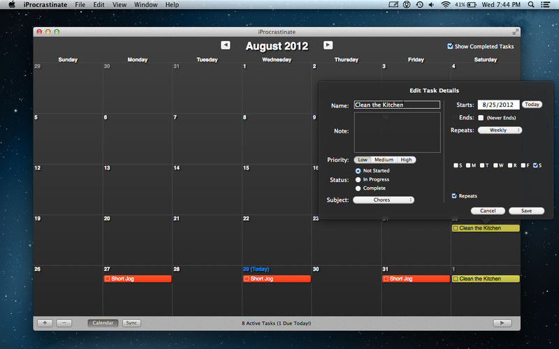Select Clean the Kitchen task on September 1
Screen dimensions: 559x349
tap(486, 279)
